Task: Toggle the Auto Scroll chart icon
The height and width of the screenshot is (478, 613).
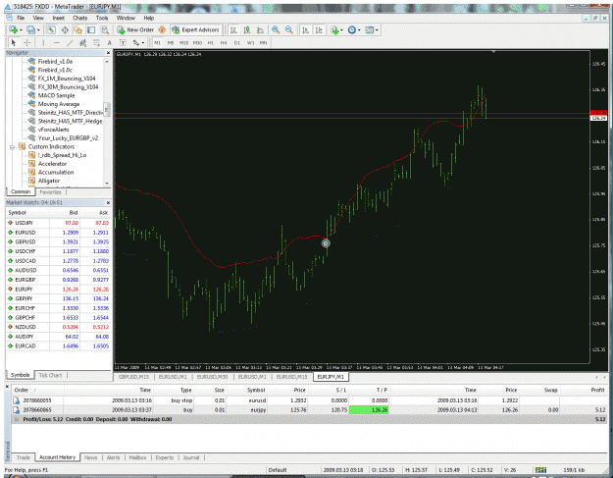Action: (x=306, y=29)
